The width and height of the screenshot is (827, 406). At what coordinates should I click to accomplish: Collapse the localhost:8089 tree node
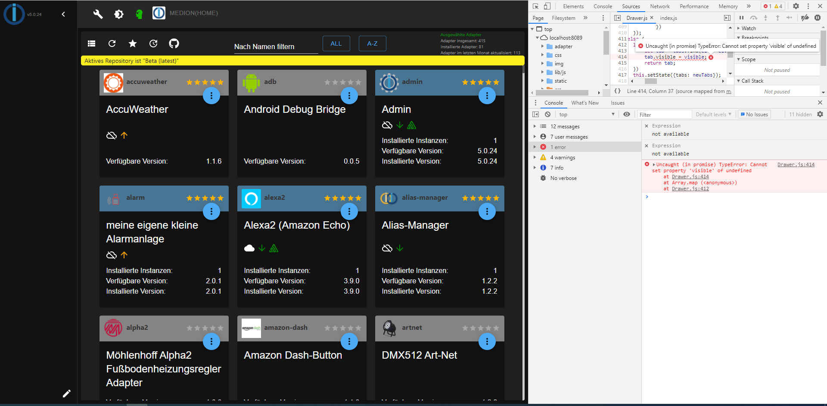[x=537, y=38]
